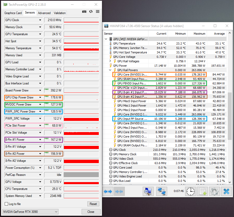Click the GPU-Z refresh icon
234x217 pixels.
point(91,11)
